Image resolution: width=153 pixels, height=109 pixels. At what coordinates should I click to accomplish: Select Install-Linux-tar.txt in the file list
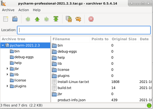click(101, 82)
